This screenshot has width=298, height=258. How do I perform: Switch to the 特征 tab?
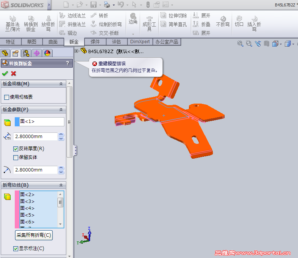11,42
